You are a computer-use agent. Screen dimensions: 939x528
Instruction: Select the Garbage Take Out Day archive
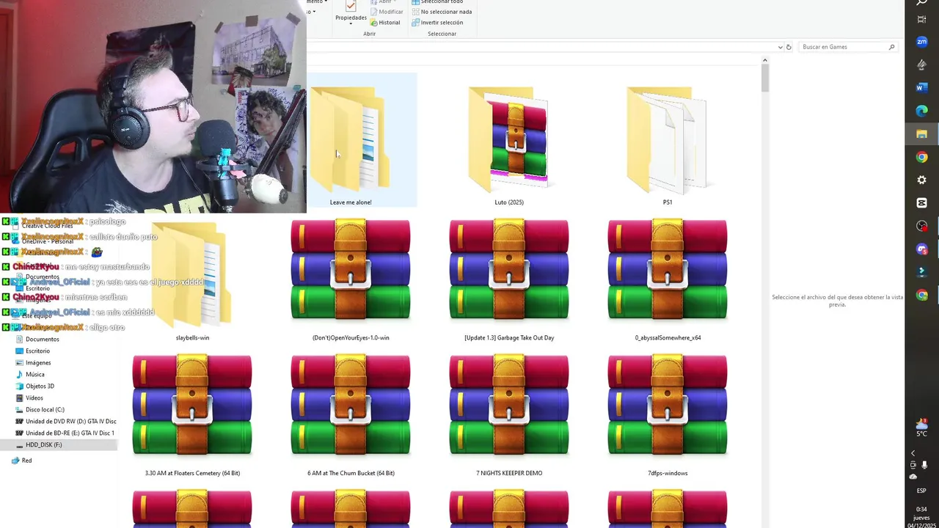pos(509,281)
